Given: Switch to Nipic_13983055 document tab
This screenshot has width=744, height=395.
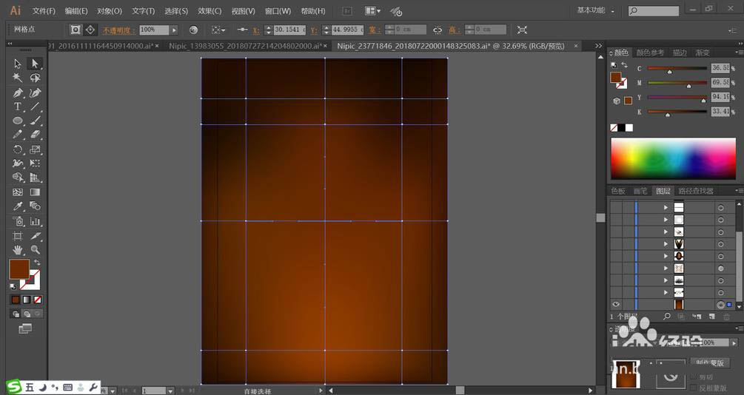Looking at the screenshot, I should point(247,46).
